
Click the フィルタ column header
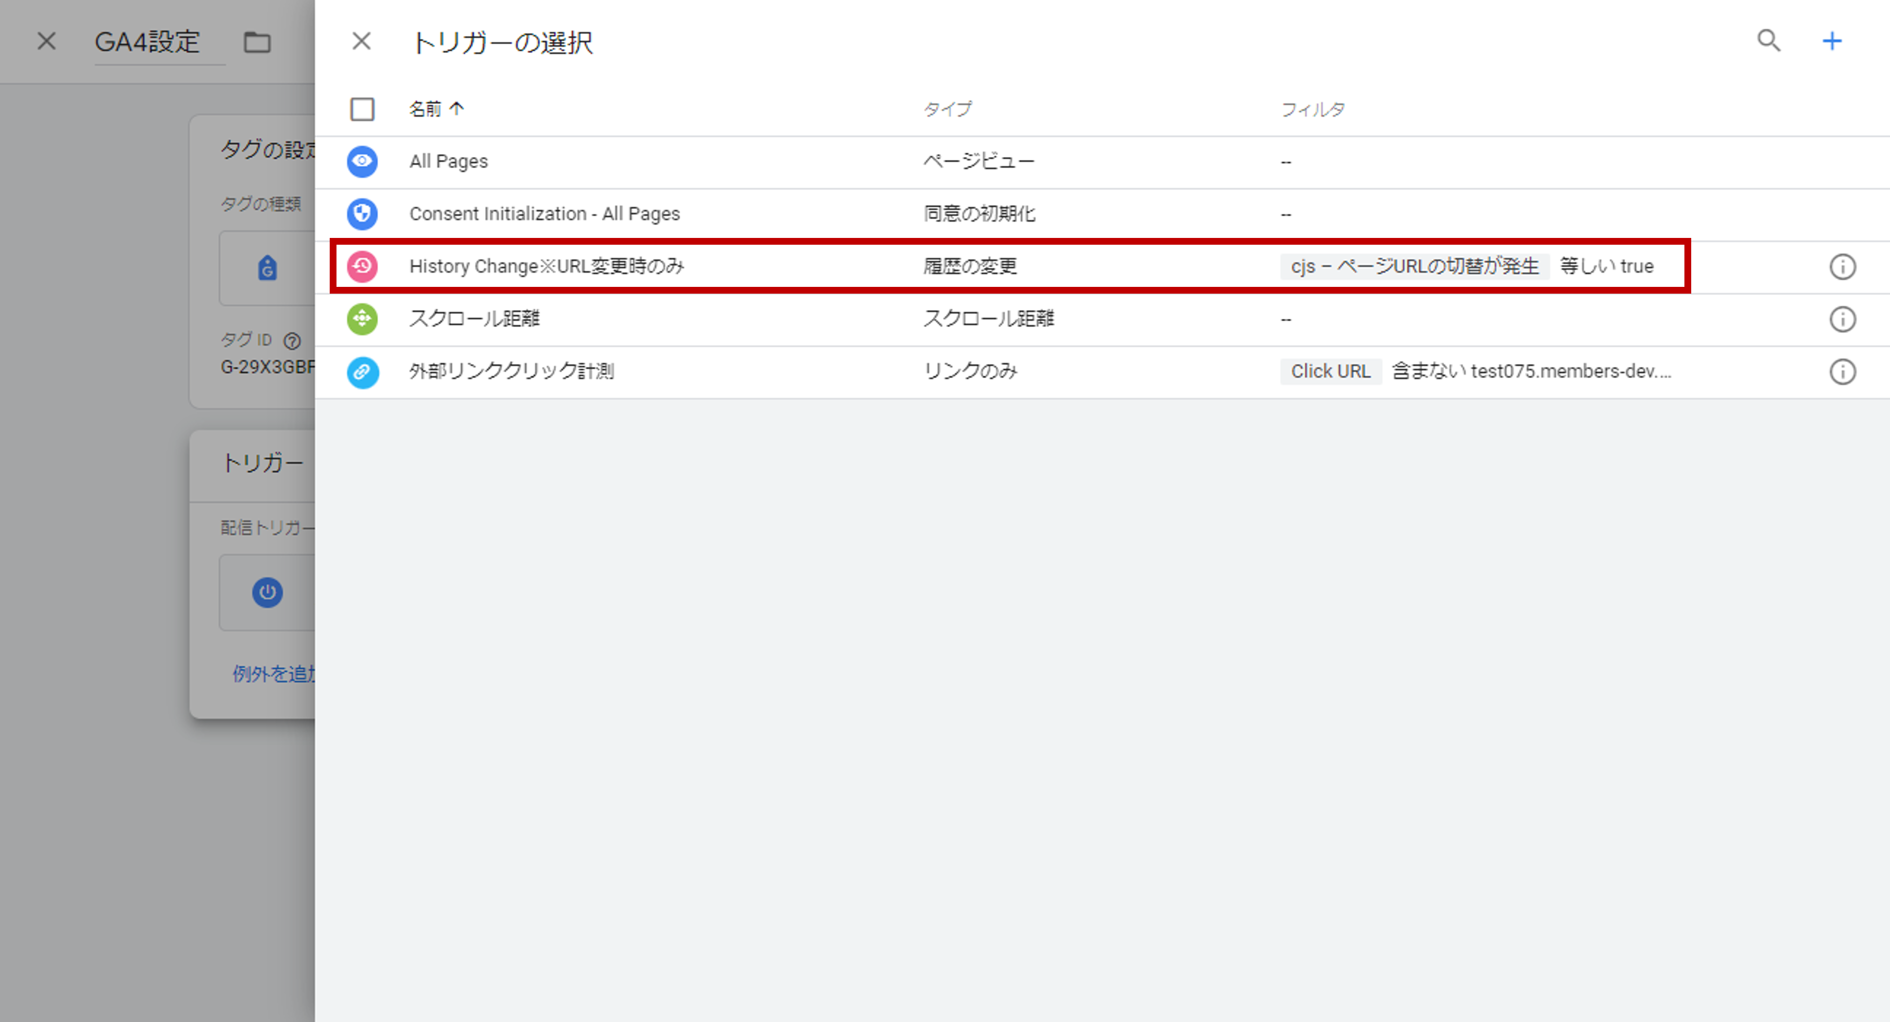pos(1313,109)
